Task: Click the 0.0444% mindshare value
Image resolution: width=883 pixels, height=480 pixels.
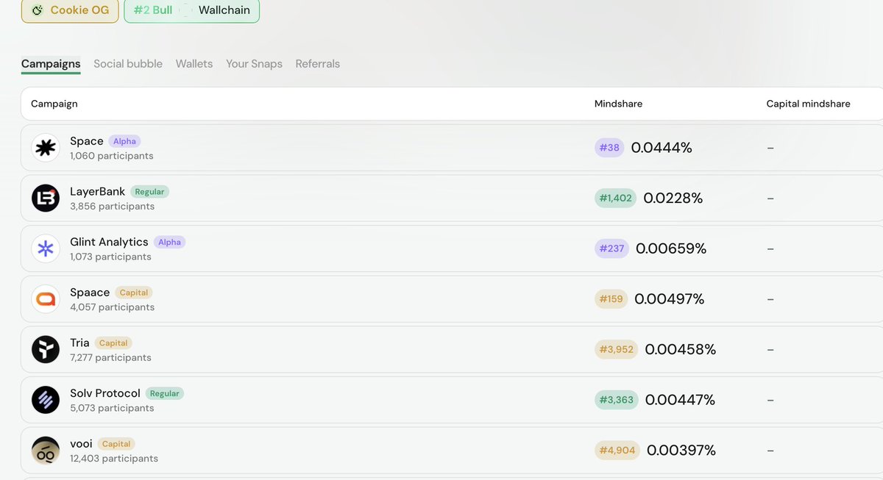Action: pyautogui.click(x=662, y=148)
